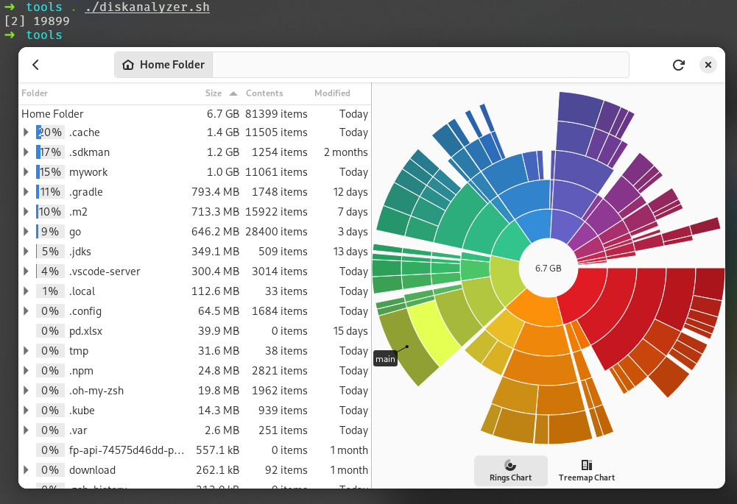Viewport: 737px width, 504px height.
Task: Expand the .sdkman folder
Action: coord(26,152)
